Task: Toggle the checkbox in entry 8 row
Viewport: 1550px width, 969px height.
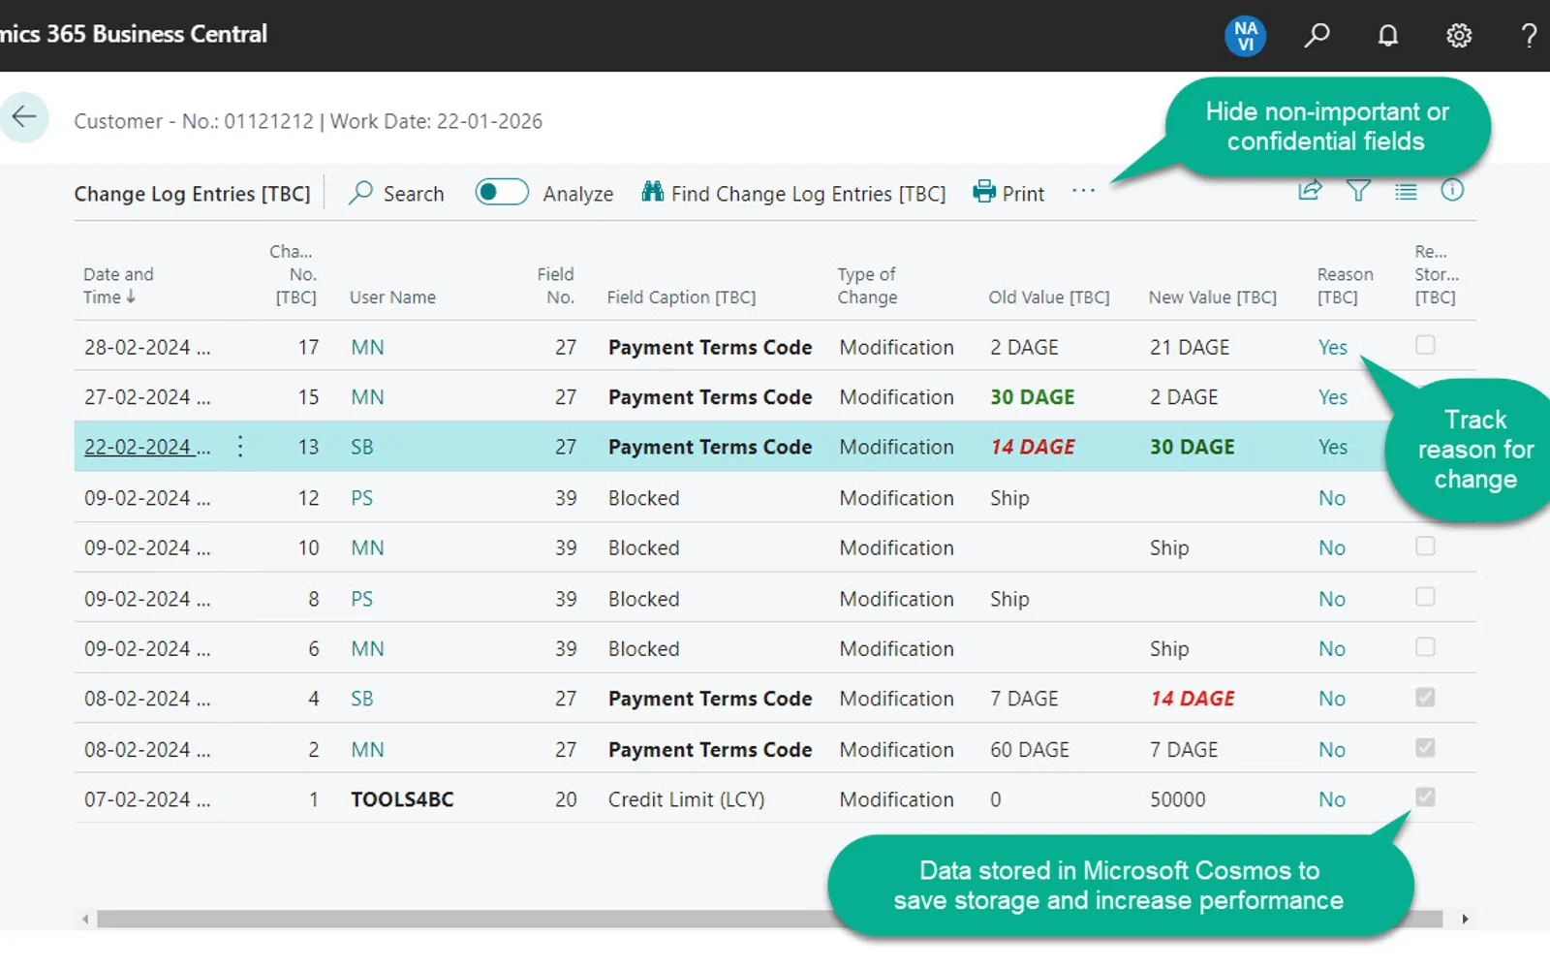Action: tap(1425, 597)
